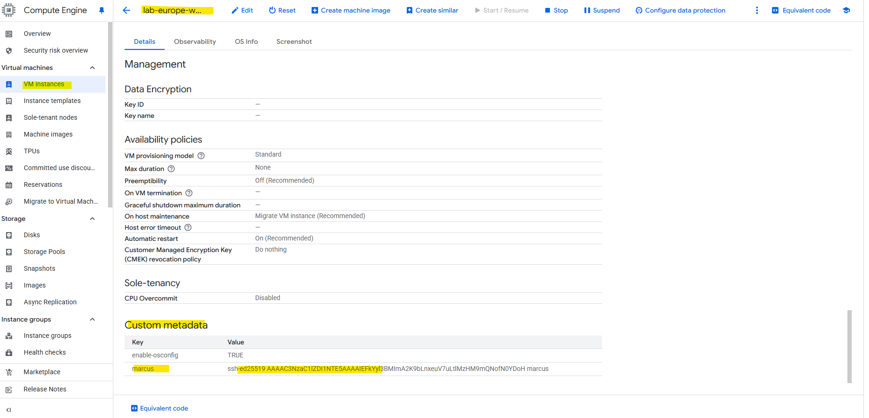Image resolution: width=869 pixels, height=418 pixels.
Task: Click the Reservations calendar icon
Action: coord(9,185)
